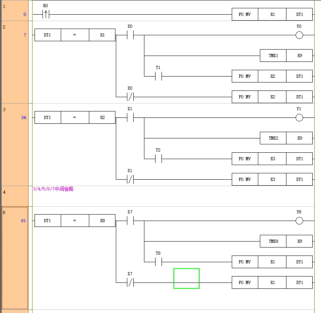Click the TMX8 timer instruction box

click(273, 241)
